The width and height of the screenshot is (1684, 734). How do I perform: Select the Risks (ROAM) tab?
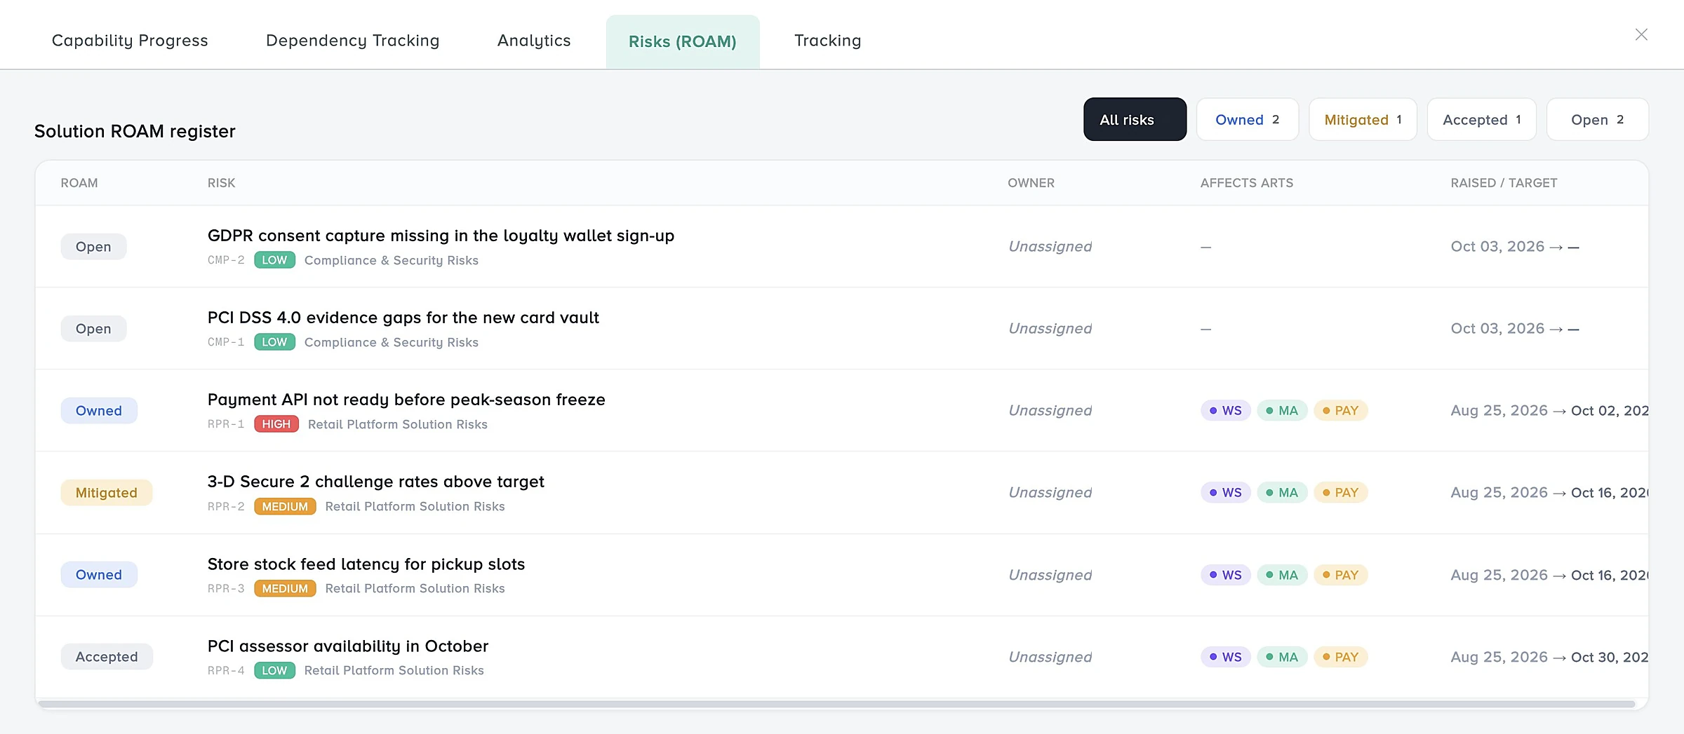[683, 41]
